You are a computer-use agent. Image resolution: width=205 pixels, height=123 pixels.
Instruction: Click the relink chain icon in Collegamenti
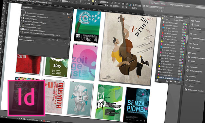(53, 40)
